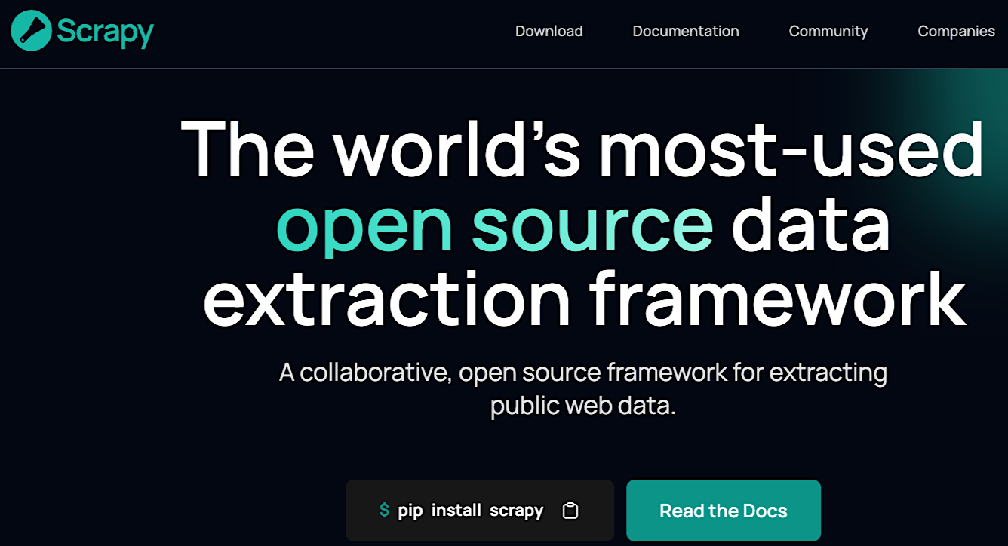The height and width of the screenshot is (546, 1008).
Task: Select the 'pip install scrapy' command text
Action: (x=471, y=511)
